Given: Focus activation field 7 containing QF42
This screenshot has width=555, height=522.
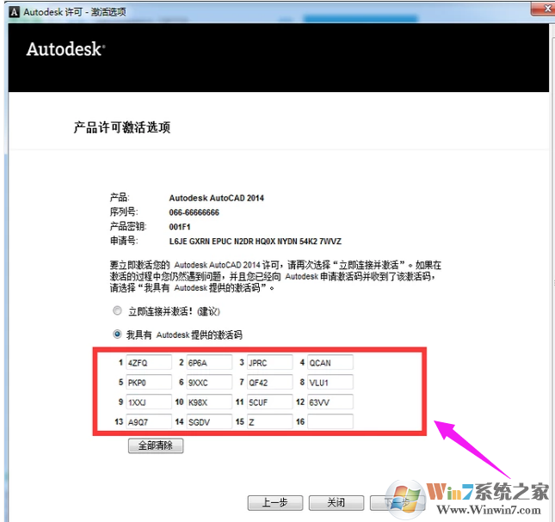Looking at the screenshot, I should coord(269,383).
